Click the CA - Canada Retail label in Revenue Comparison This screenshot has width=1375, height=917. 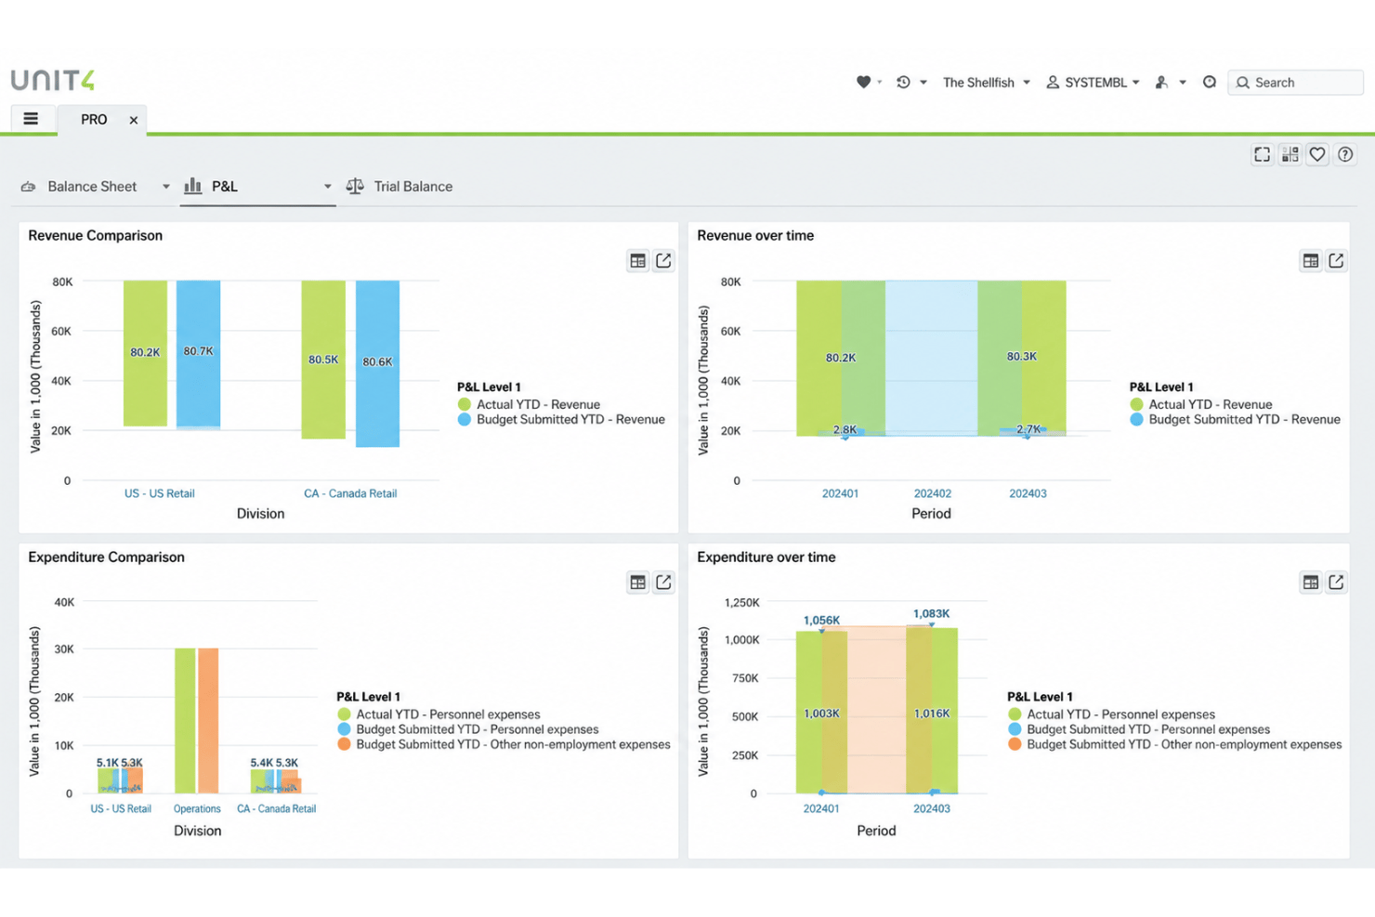click(x=350, y=493)
